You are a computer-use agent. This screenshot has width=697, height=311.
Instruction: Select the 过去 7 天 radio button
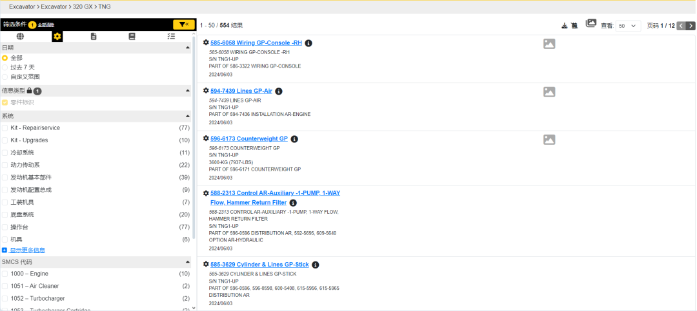coord(5,68)
